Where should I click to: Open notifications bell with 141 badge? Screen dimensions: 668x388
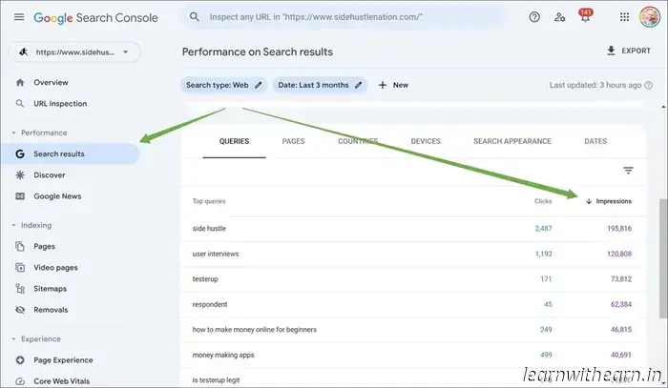click(x=585, y=16)
